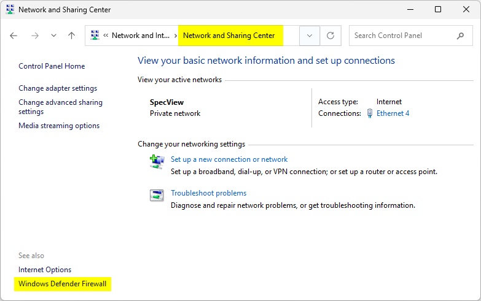Click the new connection setup icon

pos(157,162)
